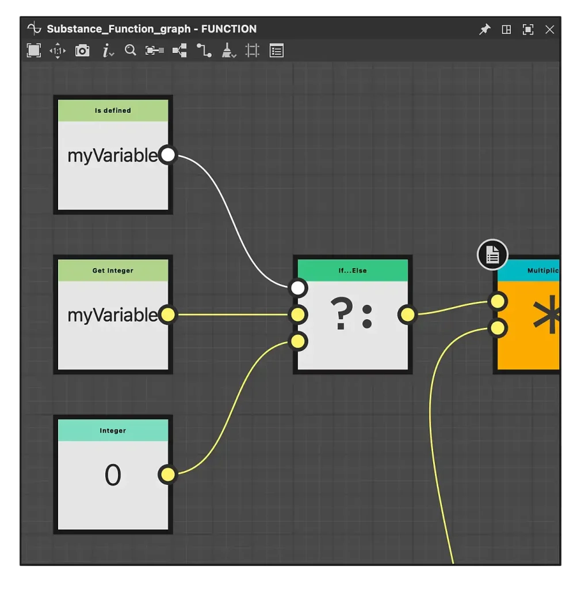Click the Integer 0 node output connector

click(167, 474)
